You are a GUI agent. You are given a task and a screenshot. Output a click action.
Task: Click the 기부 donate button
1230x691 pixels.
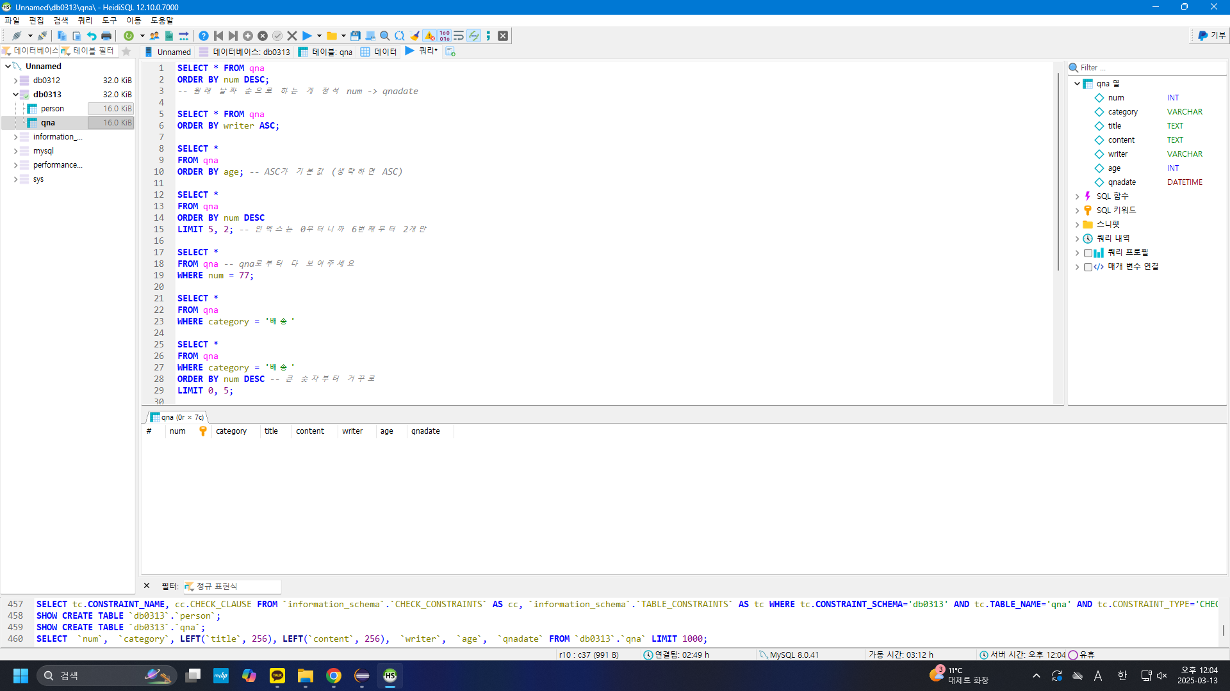coord(1211,36)
